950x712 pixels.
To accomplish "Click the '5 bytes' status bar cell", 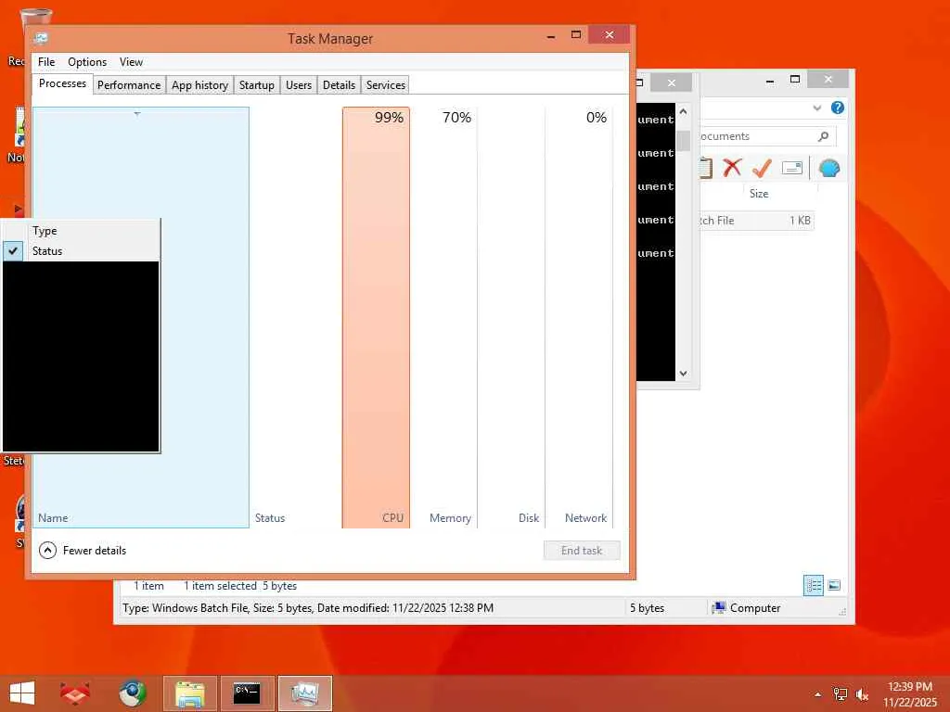I will point(647,608).
